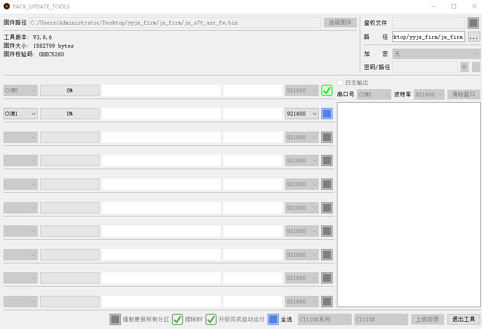Toggle 强制更新所有分区 checkbox
Screen dimensions: 482x329
(x=115, y=319)
